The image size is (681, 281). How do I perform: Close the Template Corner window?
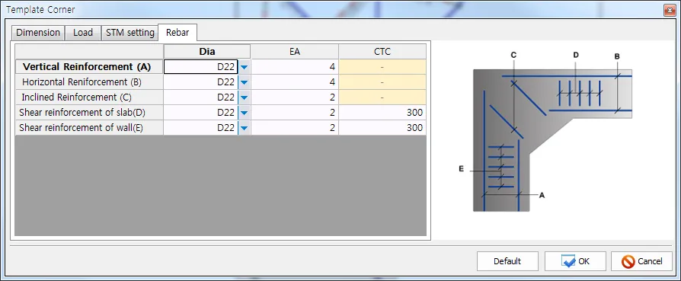tap(670, 10)
